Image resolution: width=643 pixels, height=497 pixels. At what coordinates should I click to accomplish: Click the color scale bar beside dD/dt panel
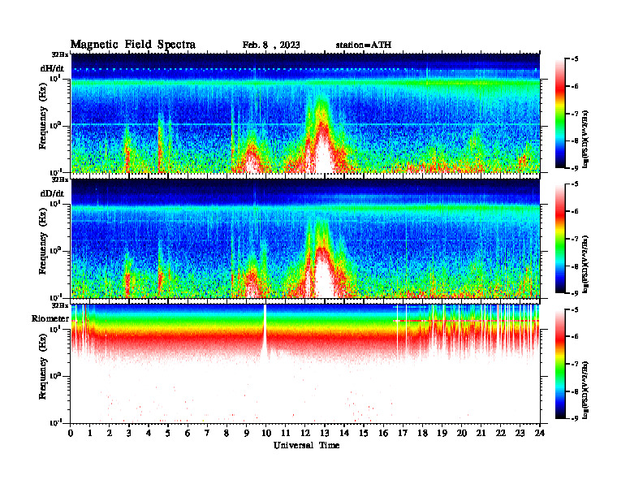click(x=560, y=239)
